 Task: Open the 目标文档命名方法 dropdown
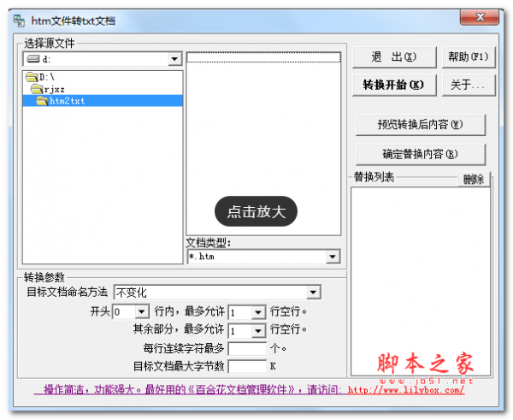314,292
